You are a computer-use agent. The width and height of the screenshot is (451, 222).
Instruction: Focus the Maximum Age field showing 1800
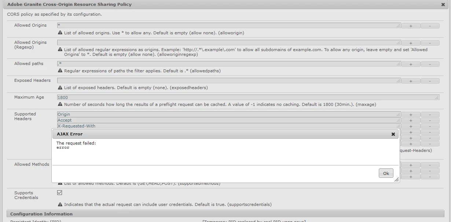pyautogui.click(x=248, y=97)
